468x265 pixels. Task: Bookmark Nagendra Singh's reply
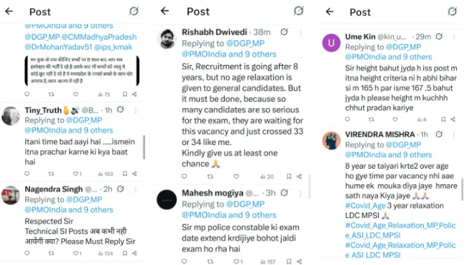[x=124, y=253]
